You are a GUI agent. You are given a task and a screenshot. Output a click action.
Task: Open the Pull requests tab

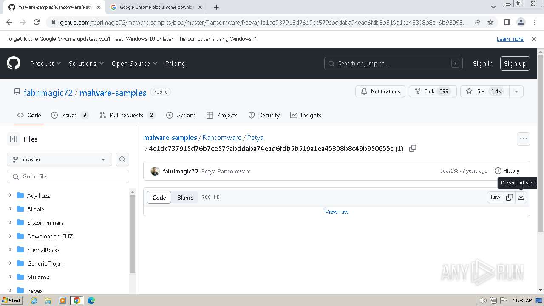[x=127, y=115]
